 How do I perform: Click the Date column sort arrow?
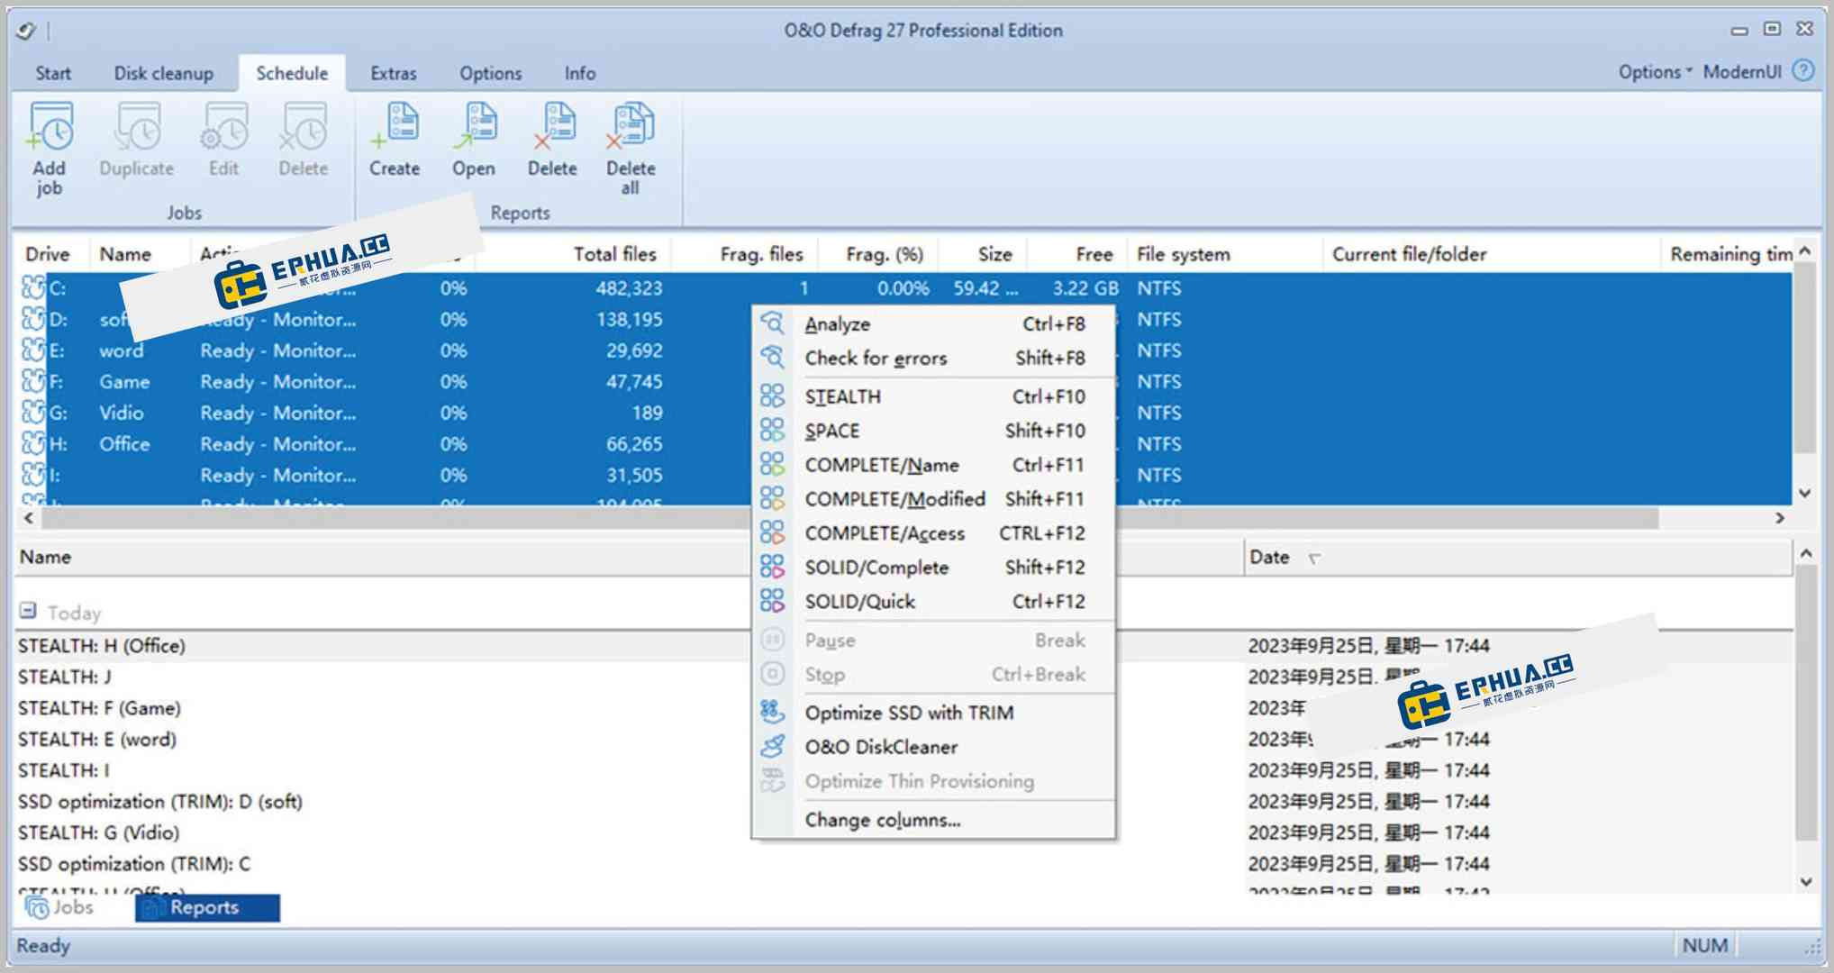[1314, 559]
